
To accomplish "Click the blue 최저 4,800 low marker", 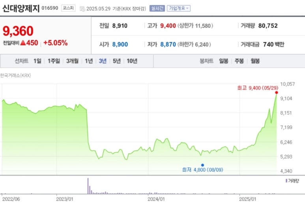I will pyautogui.click(x=202, y=165).
